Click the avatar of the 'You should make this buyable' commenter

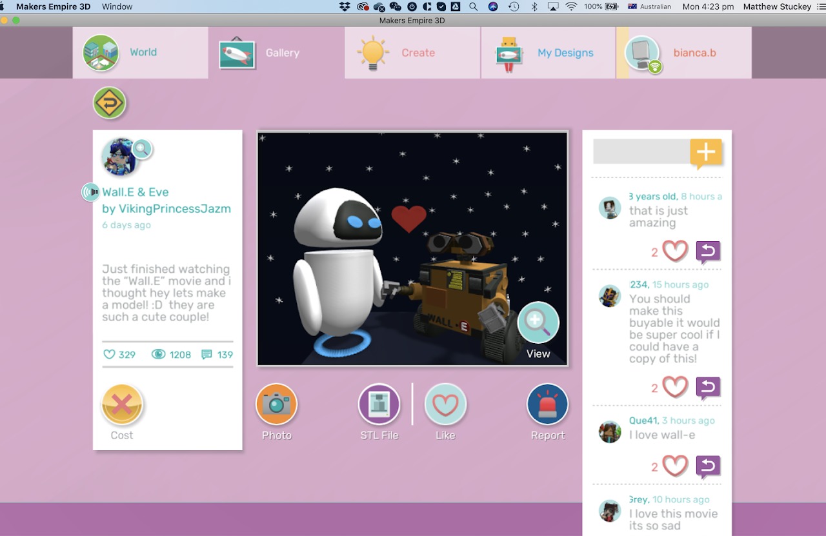tap(610, 296)
